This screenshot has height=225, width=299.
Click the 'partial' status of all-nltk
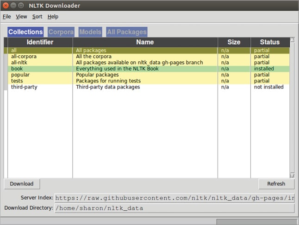[262, 63]
